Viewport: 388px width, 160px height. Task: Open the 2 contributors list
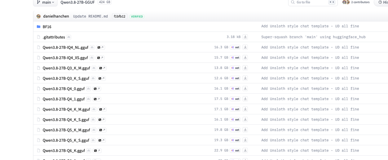356,2
